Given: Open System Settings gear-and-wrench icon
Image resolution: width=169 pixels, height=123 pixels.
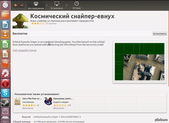Looking at the screenshot, I should [x=5, y=74].
